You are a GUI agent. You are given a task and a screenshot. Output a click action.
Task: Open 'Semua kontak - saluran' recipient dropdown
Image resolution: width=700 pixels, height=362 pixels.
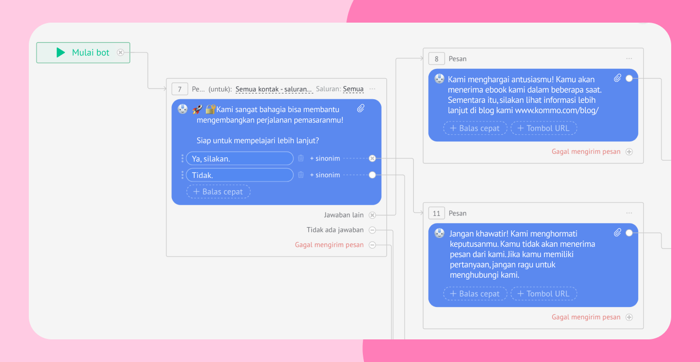274,89
